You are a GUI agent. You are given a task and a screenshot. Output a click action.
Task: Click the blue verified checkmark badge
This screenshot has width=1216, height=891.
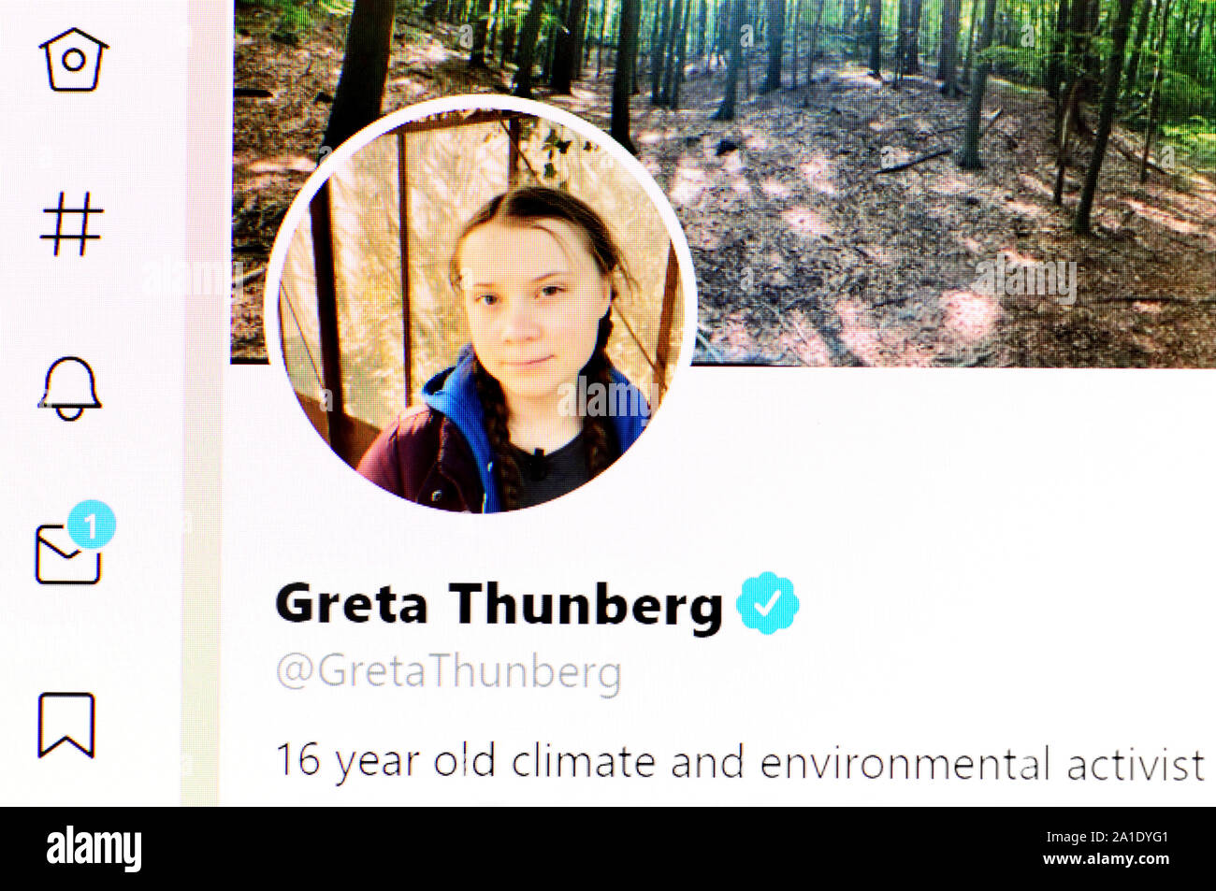768,603
